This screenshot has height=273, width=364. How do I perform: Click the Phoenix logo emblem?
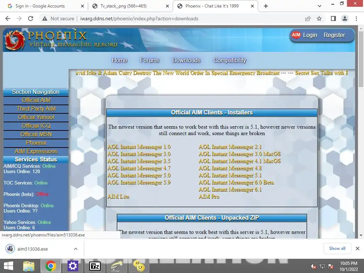[x=15, y=40]
